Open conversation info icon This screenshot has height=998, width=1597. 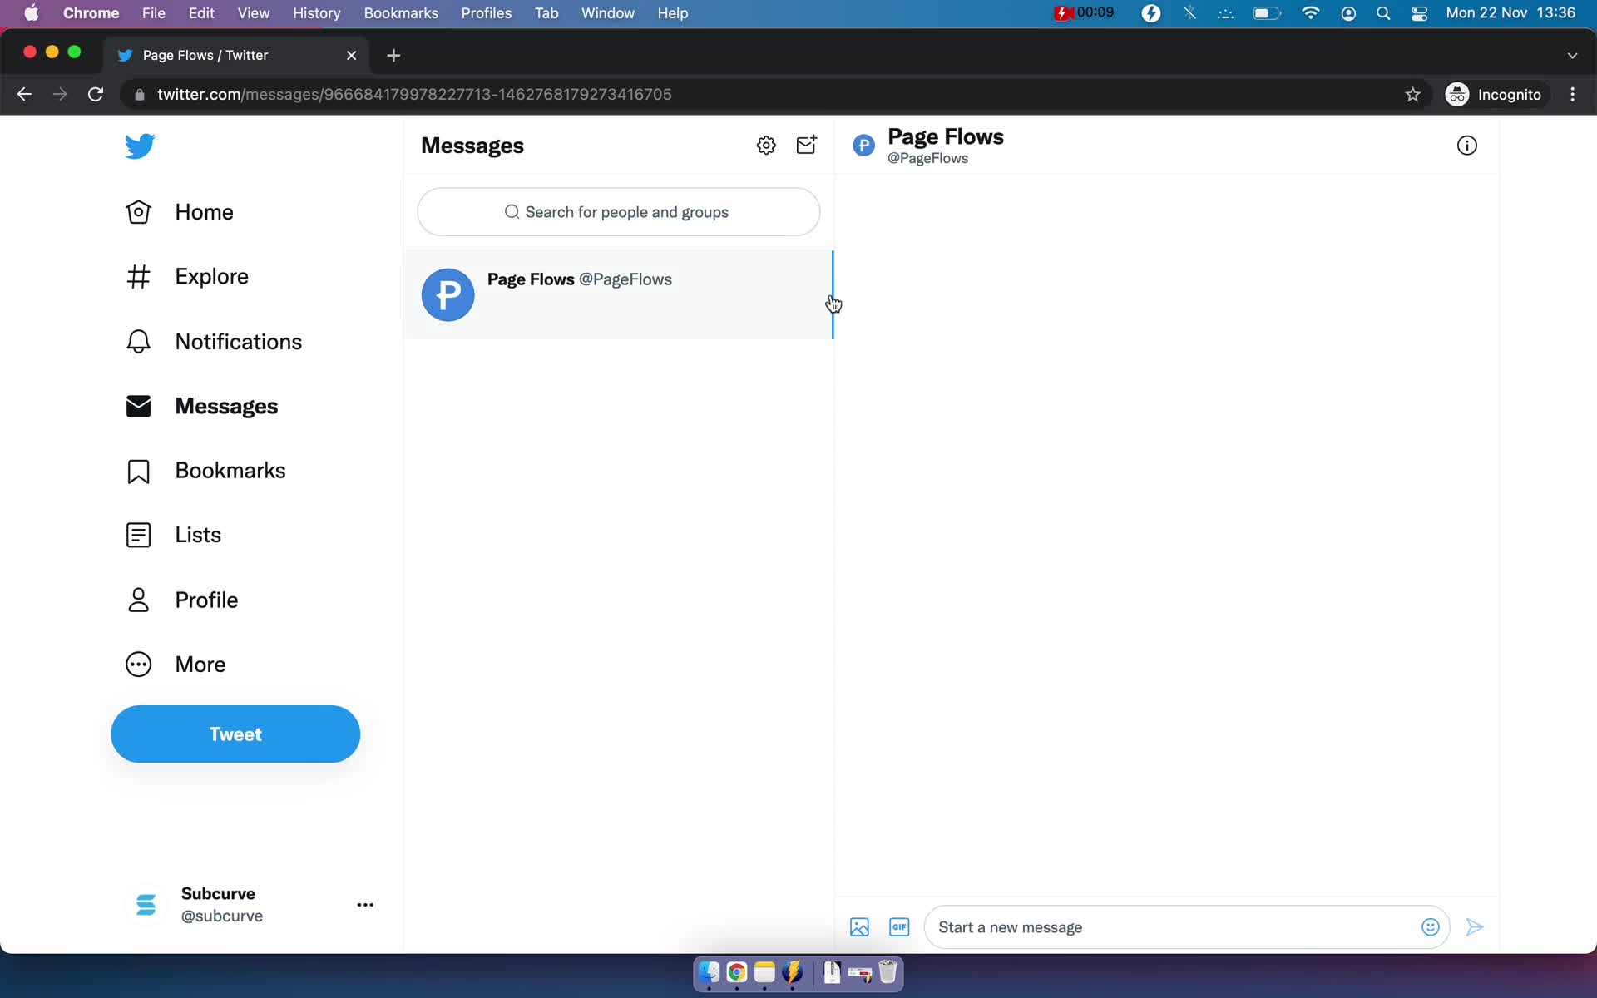tap(1466, 146)
